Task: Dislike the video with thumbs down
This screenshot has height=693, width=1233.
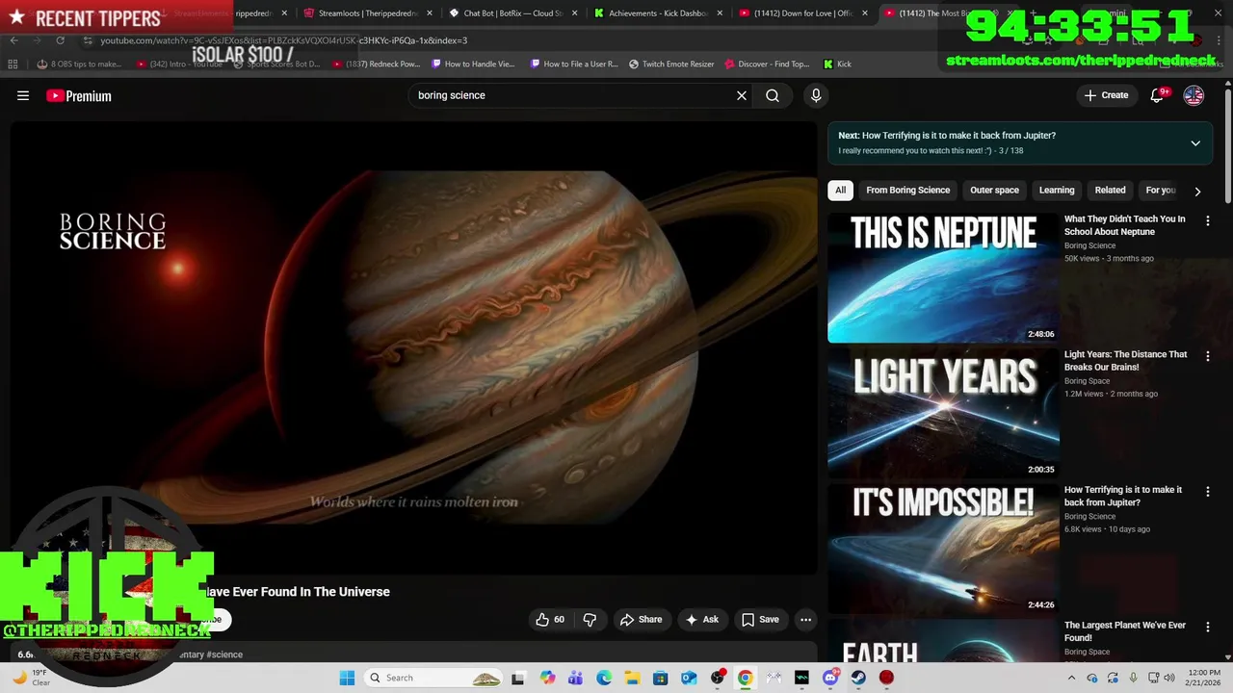Action: tap(590, 620)
